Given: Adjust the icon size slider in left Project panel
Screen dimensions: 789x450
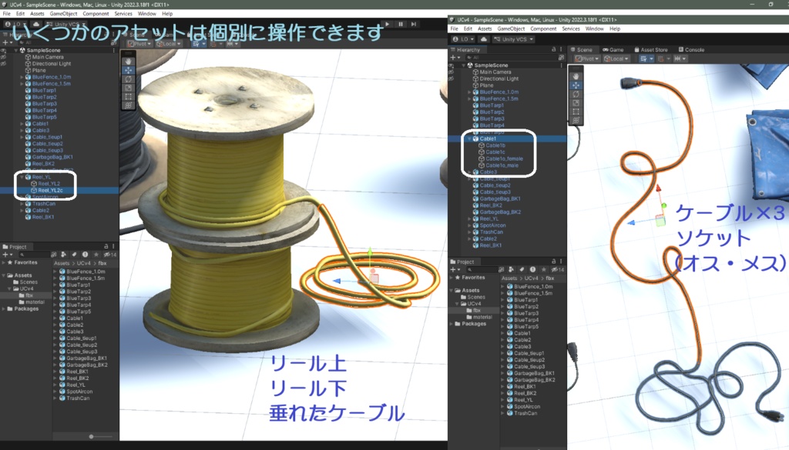Looking at the screenshot, I should (91, 436).
